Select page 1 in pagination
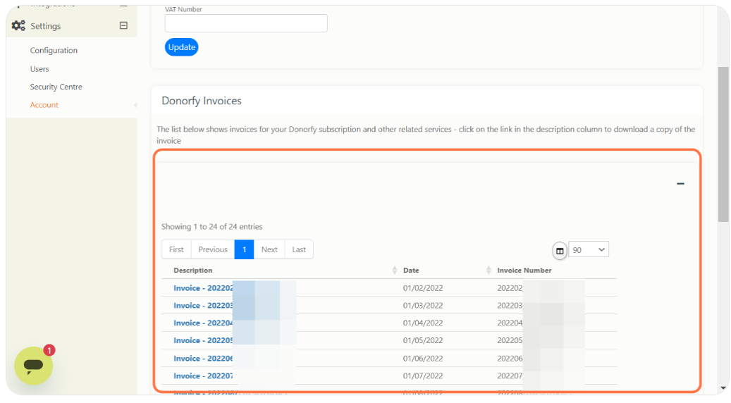 click(x=245, y=249)
